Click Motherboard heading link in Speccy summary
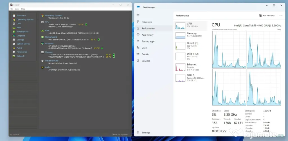288x141 pixels. click(x=51, y=37)
